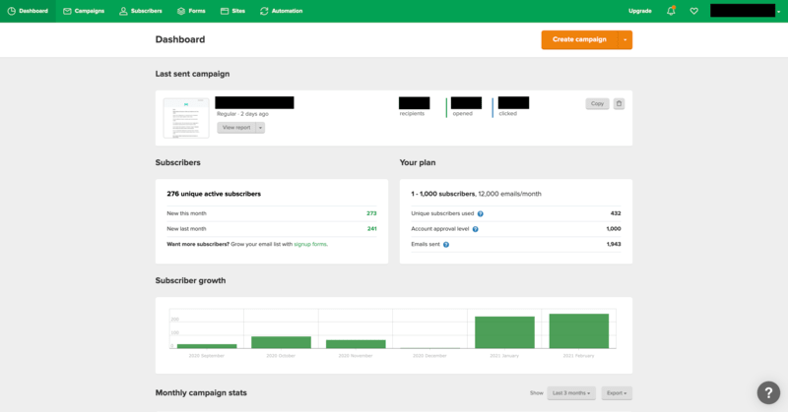
Task: Click help icon beside Unique subscribers used
Action: (x=481, y=213)
